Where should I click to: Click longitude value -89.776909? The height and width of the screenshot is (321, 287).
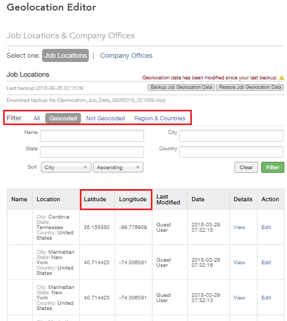click(x=133, y=227)
